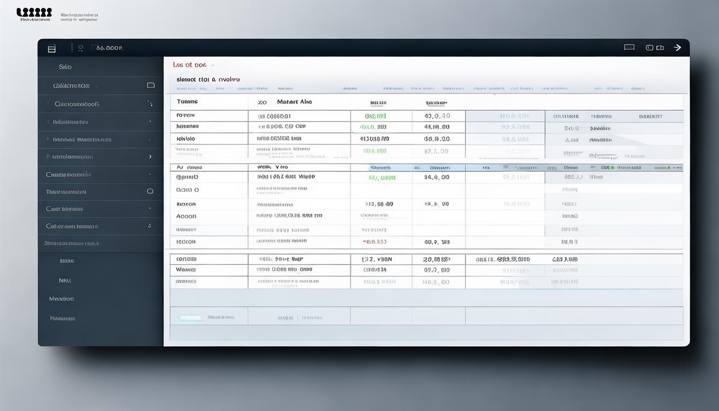Viewport: 719px width, 411px height.
Task: Click the logo in the top-left corner
Action: (x=34, y=13)
